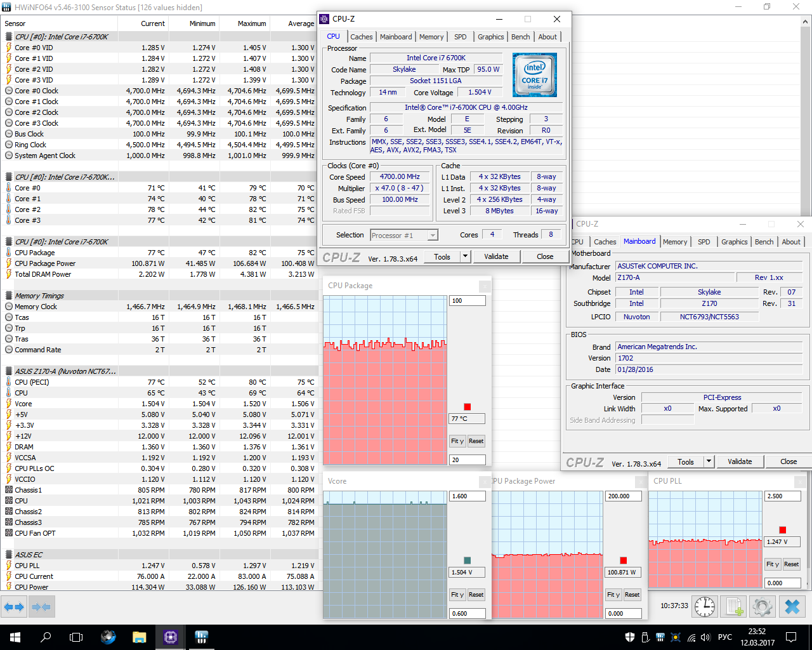Open the Action Center notifications icon
This screenshot has height=650, width=812.
pyautogui.click(x=791, y=637)
